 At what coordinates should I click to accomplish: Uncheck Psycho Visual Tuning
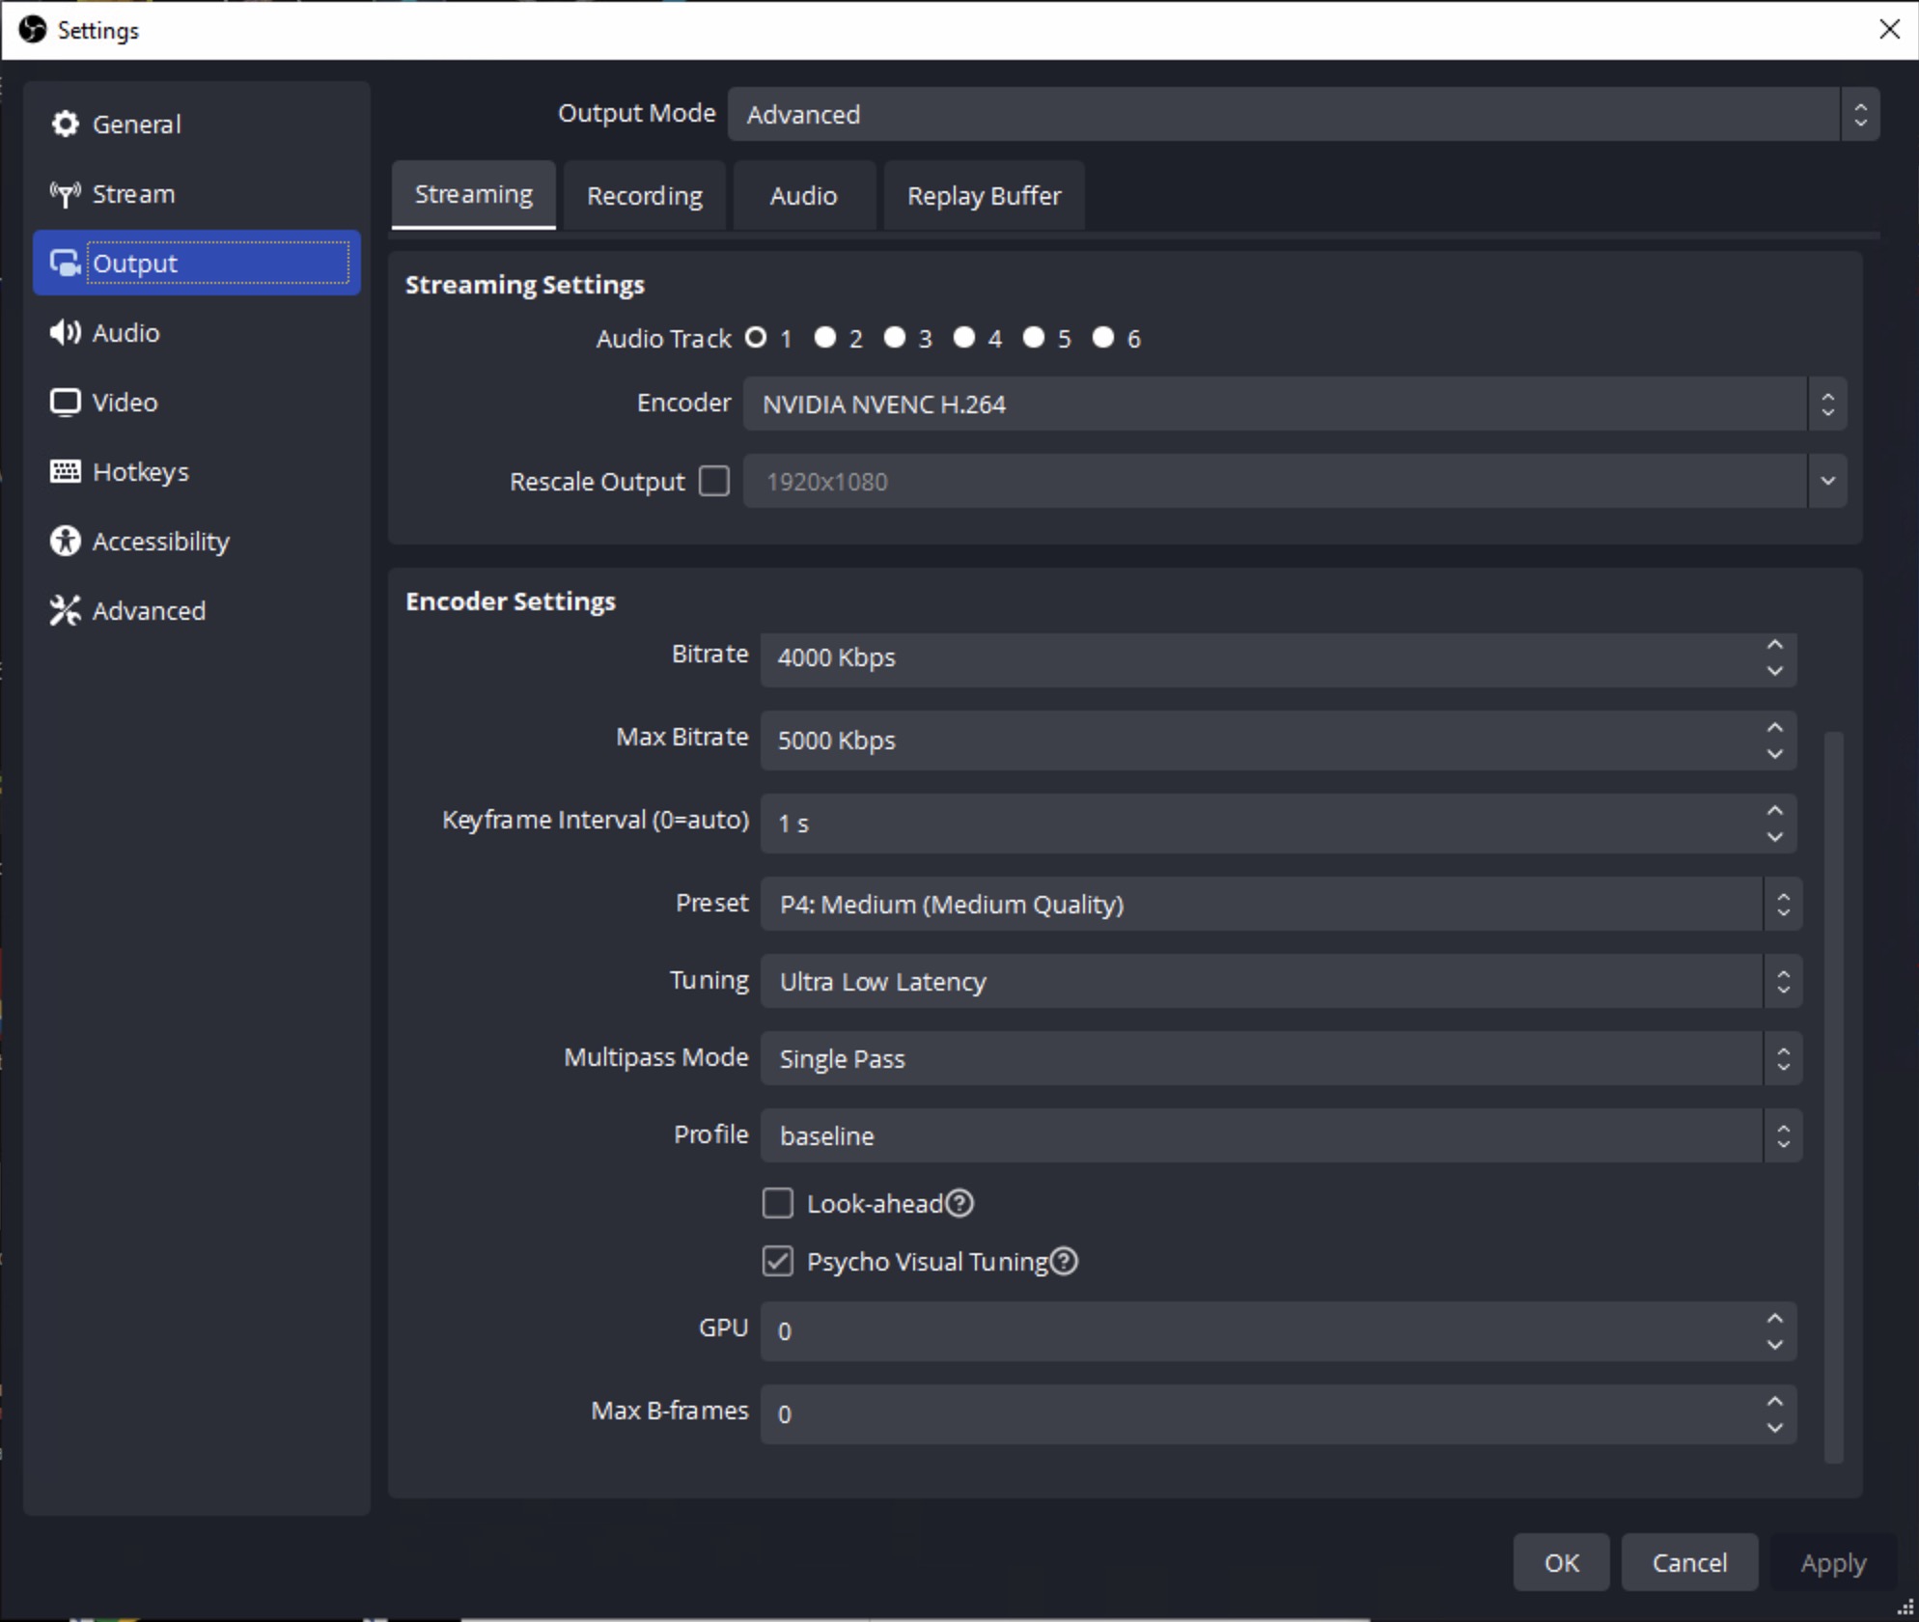[777, 1262]
